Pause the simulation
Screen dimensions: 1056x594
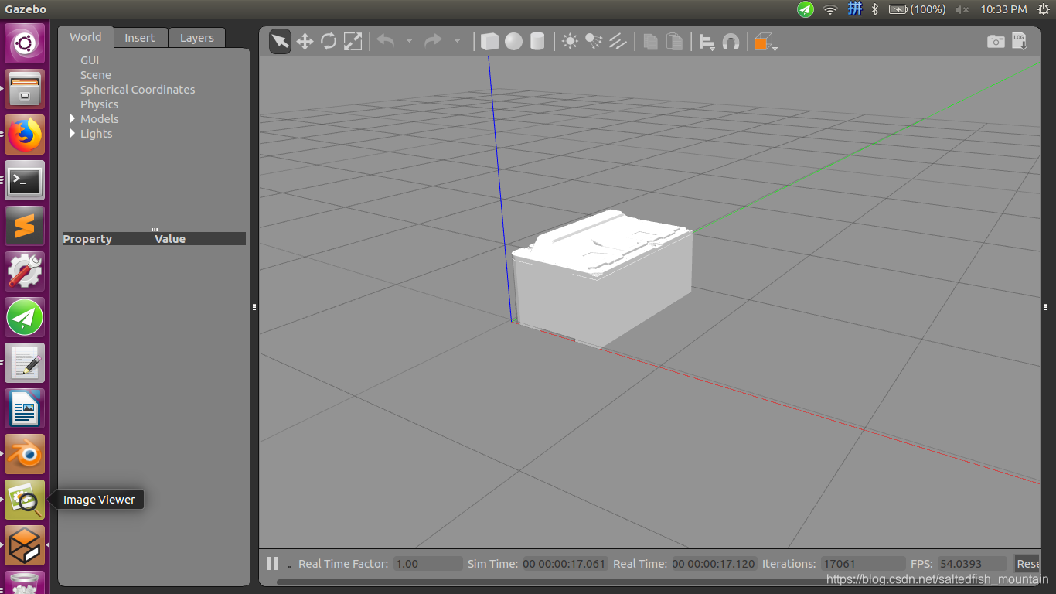pos(272,564)
